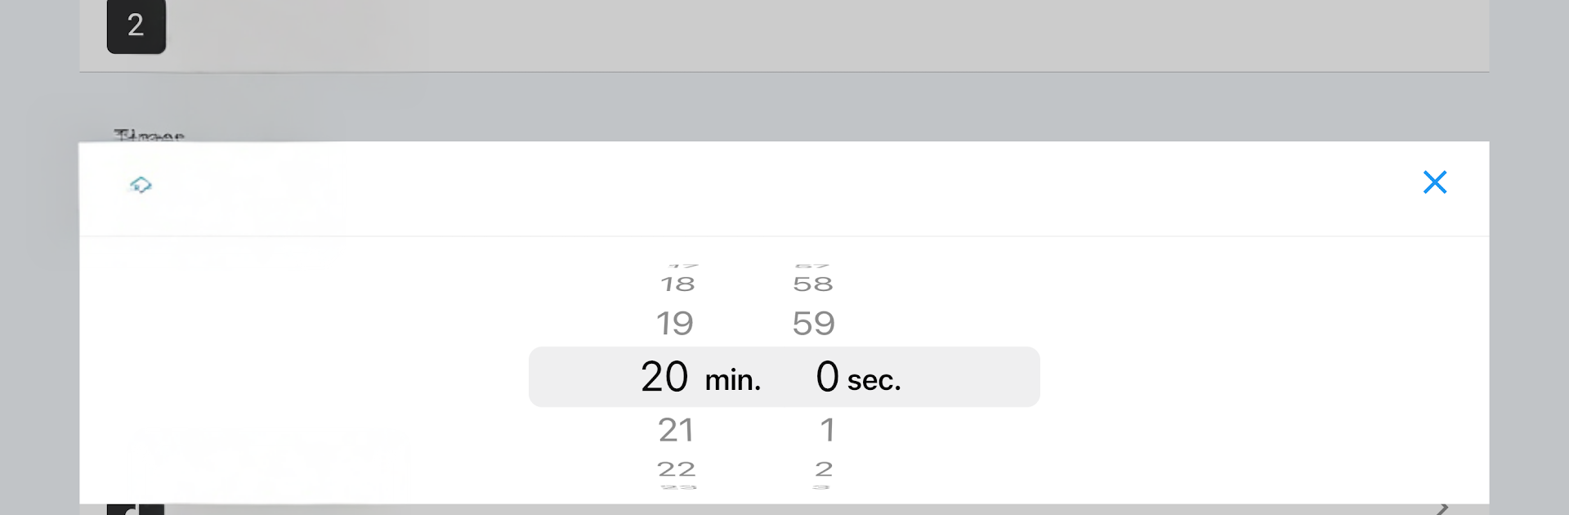This screenshot has height=515, width=1569.
Task: Select 18 in the minutes wheel
Action: point(677,284)
